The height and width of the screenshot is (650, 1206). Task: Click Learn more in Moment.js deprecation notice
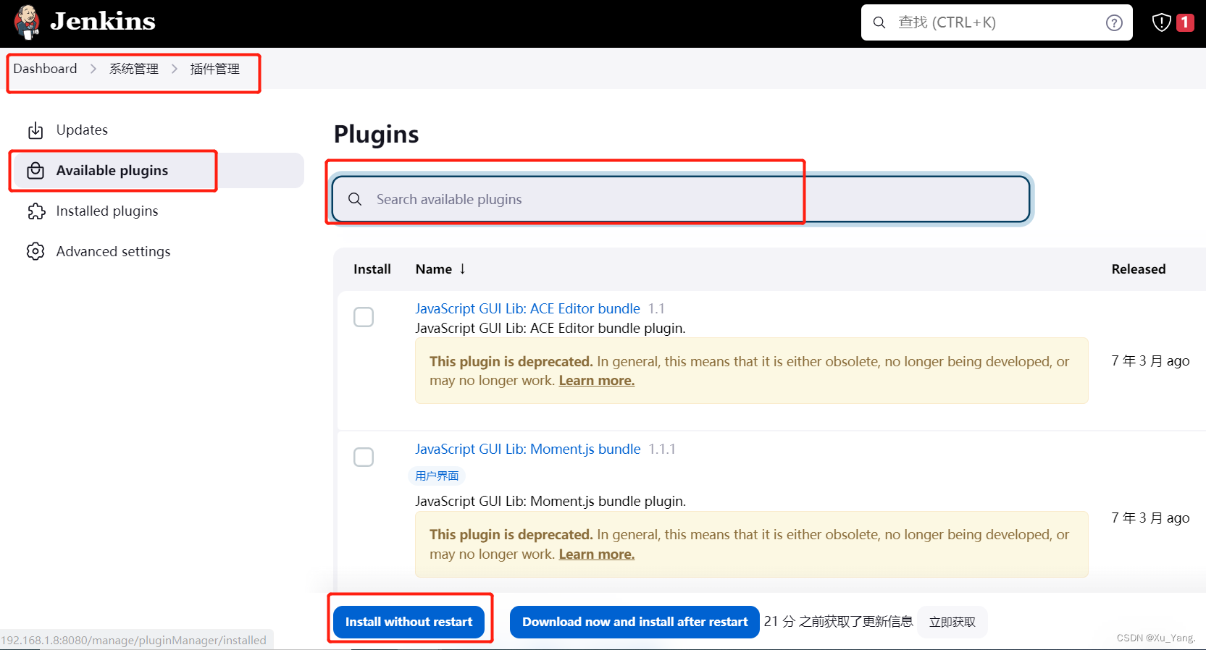point(597,554)
